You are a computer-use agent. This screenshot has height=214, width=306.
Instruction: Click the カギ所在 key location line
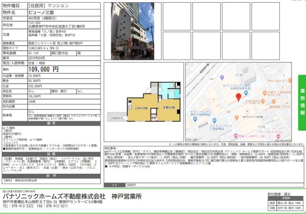click(x=127, y=166)
